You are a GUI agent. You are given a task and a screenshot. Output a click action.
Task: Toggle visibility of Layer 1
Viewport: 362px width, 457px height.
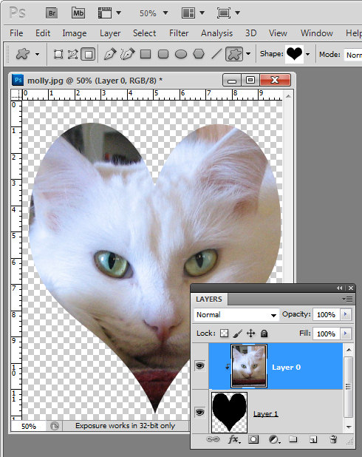point(199,412)
